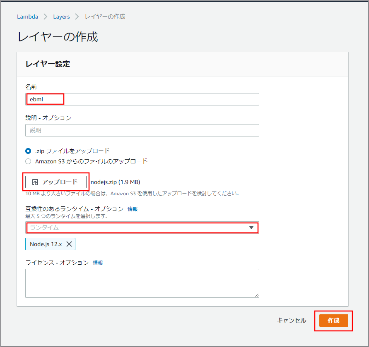Open 情報 link next to ライセンス
The image size is (369, 347).
98,263
